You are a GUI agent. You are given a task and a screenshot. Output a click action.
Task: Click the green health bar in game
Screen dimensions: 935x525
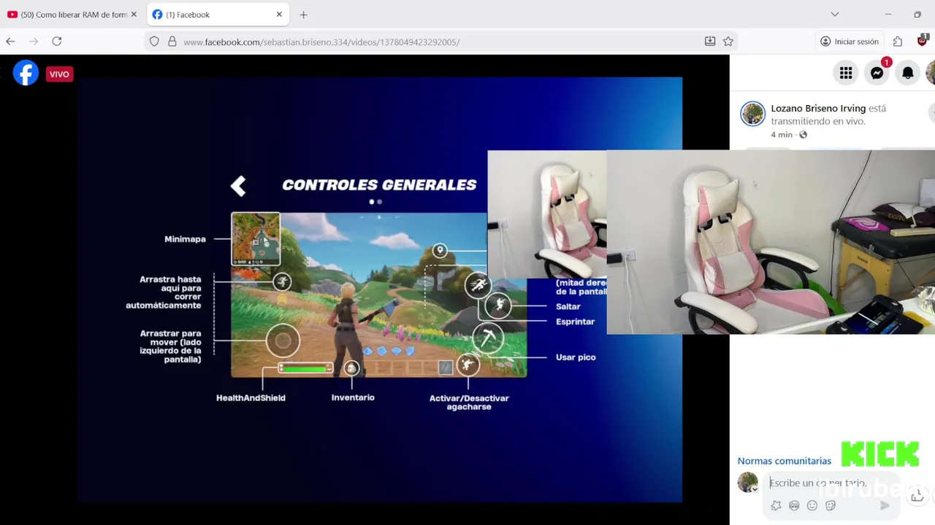pos(305,369)
